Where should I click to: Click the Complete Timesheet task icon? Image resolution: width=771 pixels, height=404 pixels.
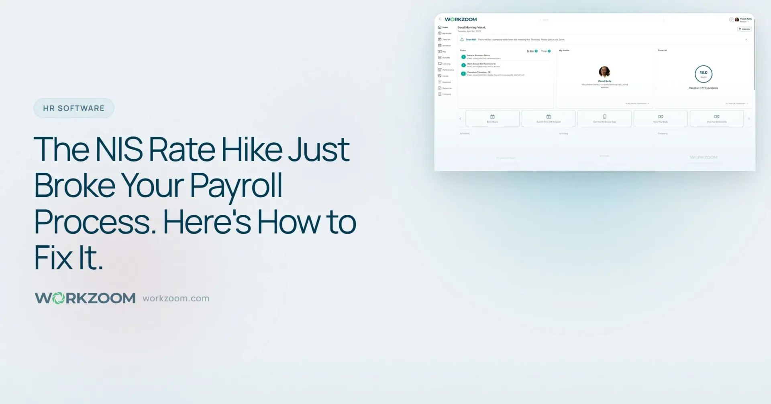pyautogui.click(x=463, y=73)
